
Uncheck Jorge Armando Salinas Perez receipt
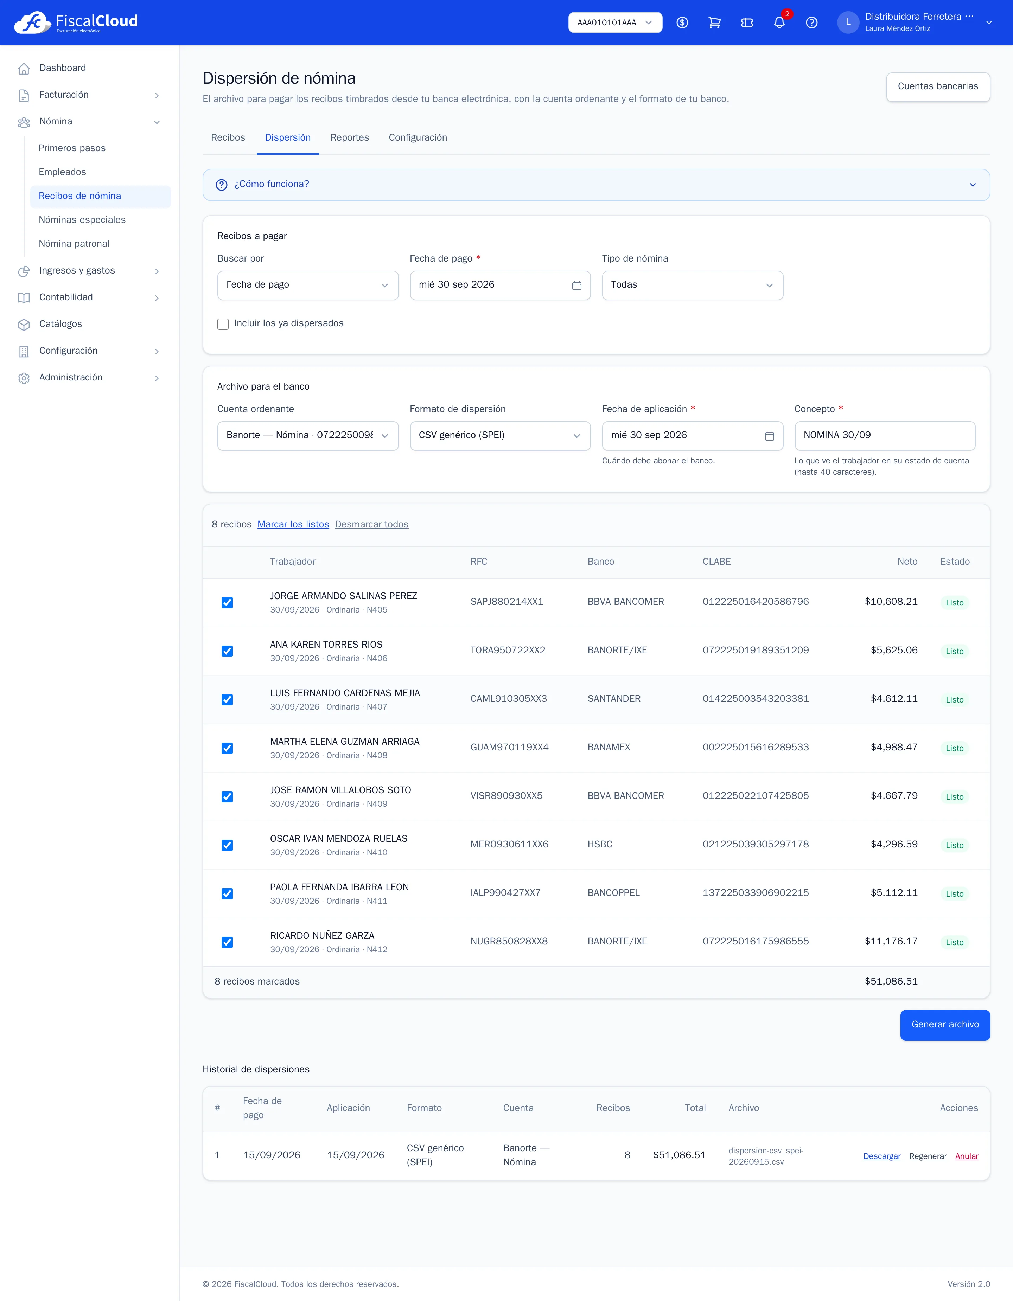tap(227, 603)
